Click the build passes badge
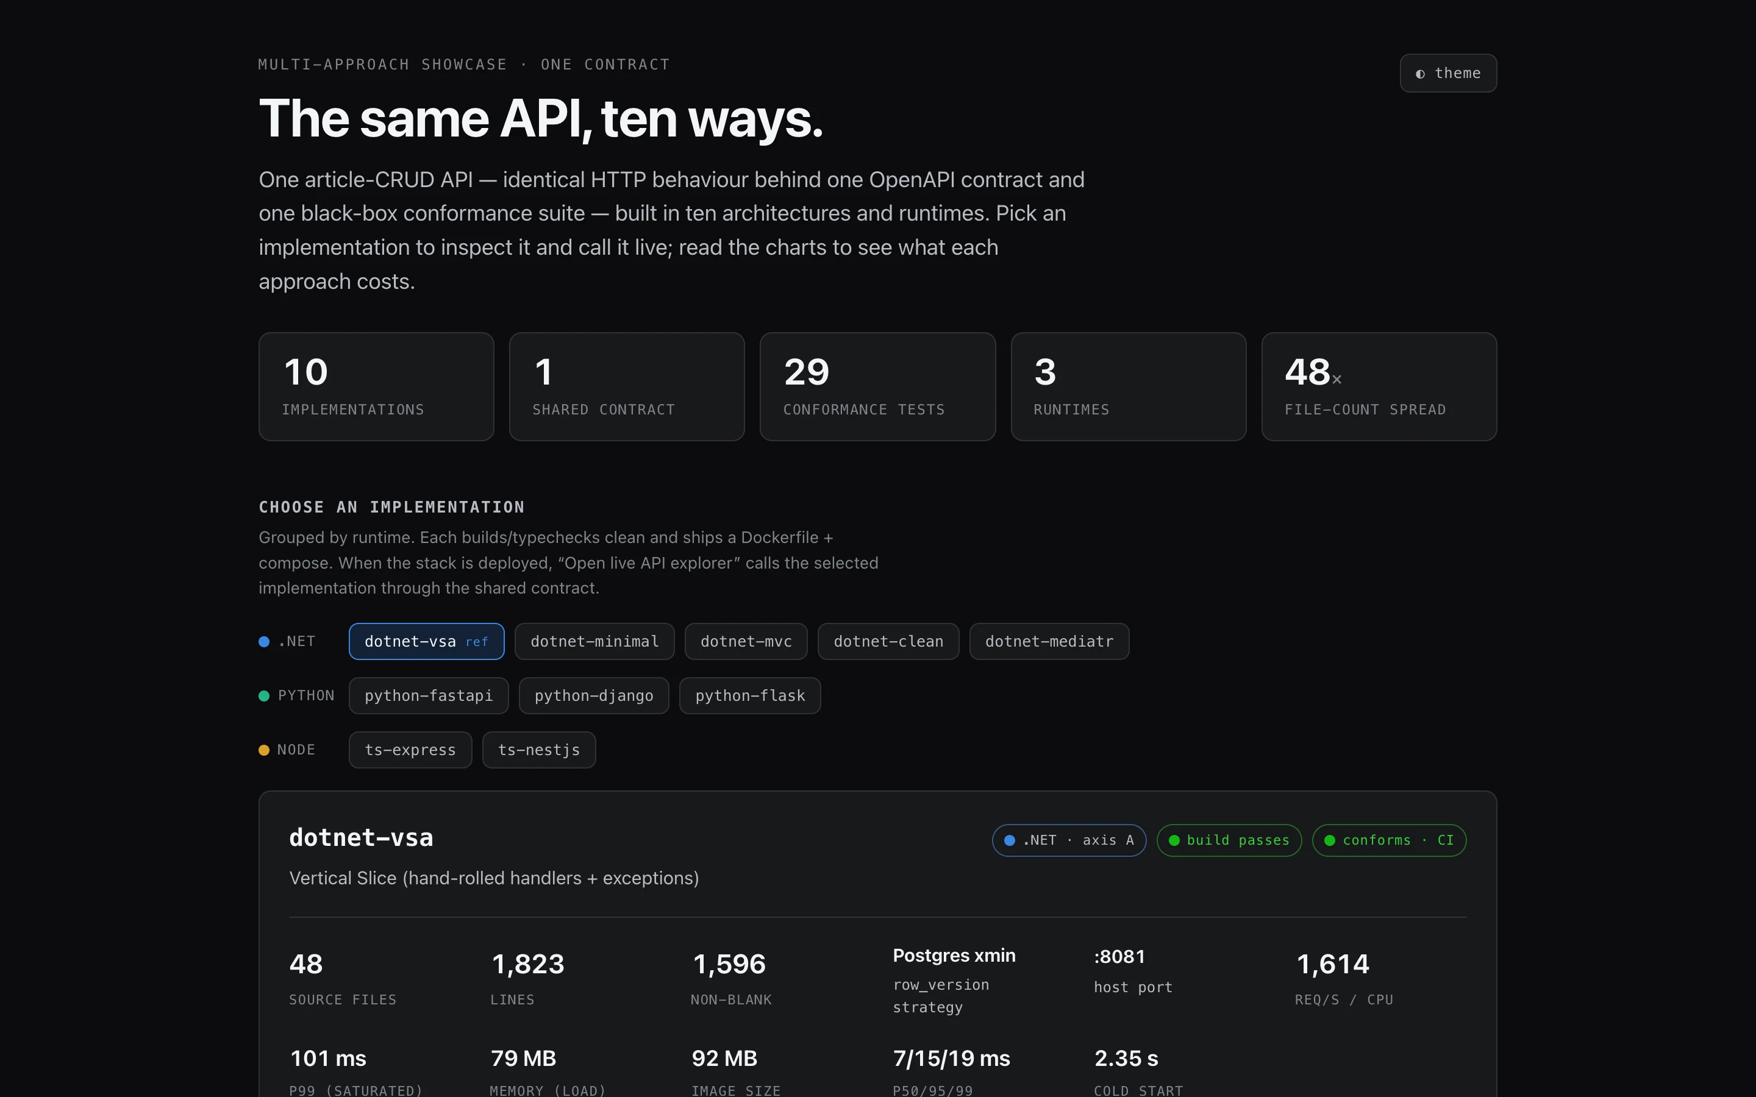The image size is (1756, 1097). pos(1229,840)
